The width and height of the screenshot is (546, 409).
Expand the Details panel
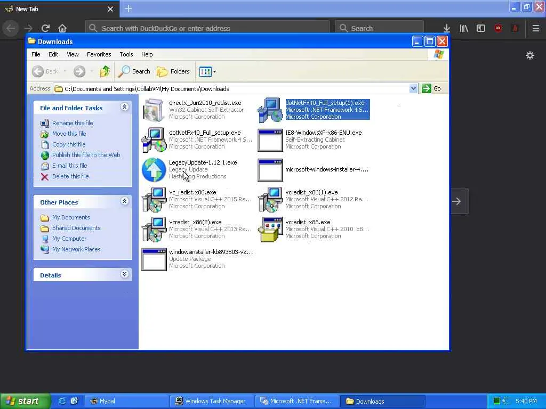click(124, 274)
